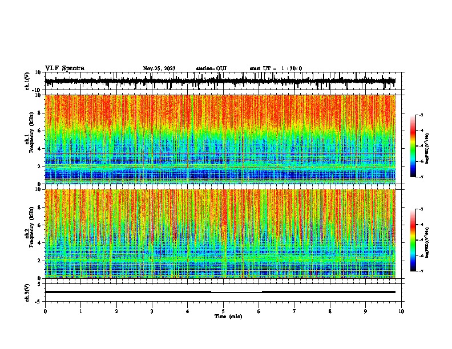Click the "start UT = 1 :30: 0" text
This screenshot has height=349, width=452.
point(276,68)
